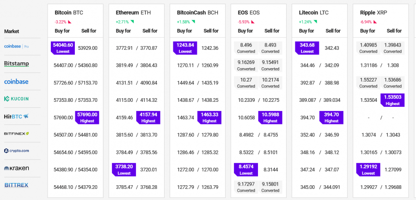
Task: Click lowest Litecoin buy price 343.68
Action: 307,48
